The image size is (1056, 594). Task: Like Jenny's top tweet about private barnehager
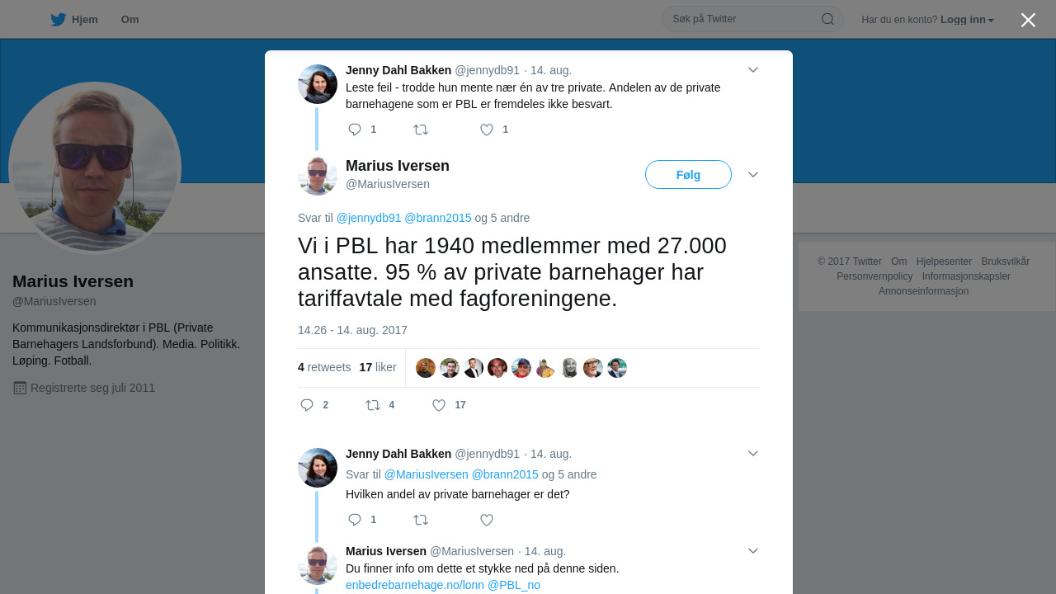487,130
